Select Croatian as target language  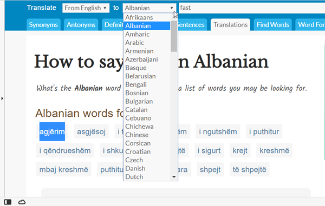click(x=147, y=151)
